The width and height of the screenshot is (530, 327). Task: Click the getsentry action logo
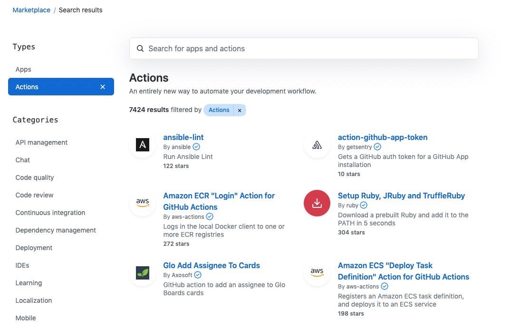click(x=317, y=145)
